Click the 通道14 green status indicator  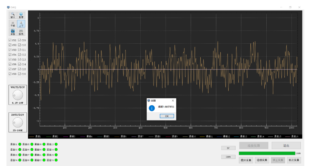(56, 150)
